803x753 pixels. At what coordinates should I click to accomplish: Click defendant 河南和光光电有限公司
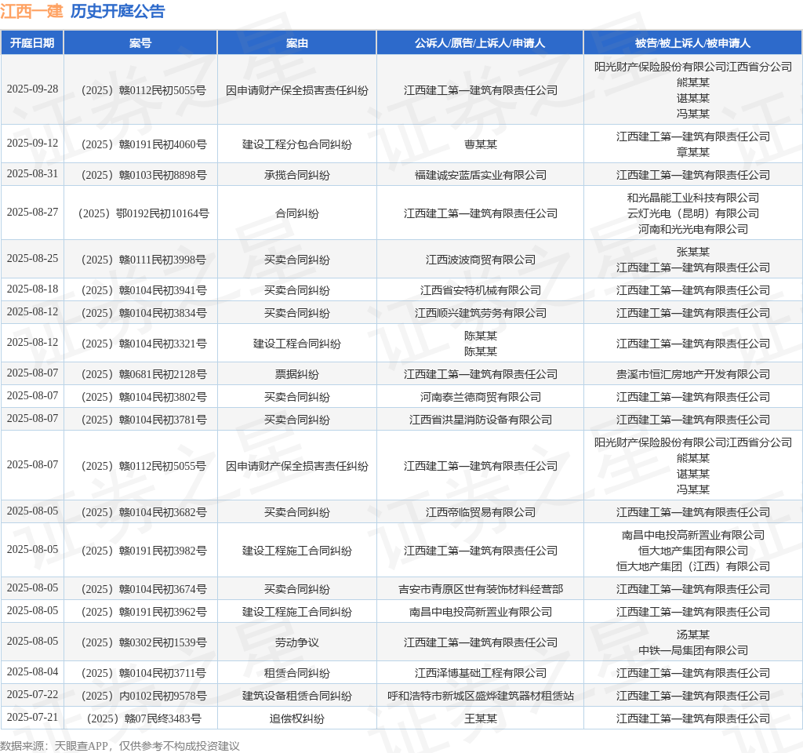point(693,229)
